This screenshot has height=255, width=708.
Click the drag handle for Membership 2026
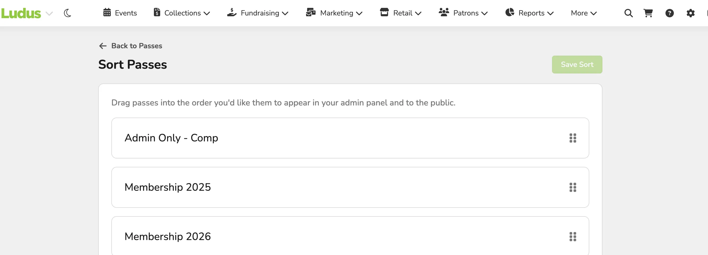point(572,236)
